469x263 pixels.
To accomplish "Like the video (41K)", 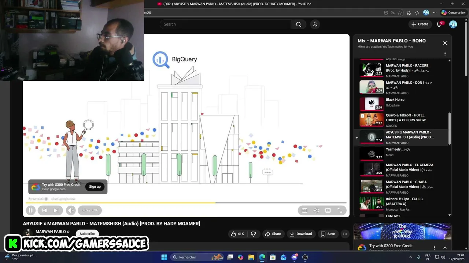I will [x=237, y=234].
